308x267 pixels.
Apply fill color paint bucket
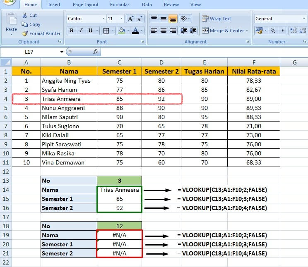point(122,31)
